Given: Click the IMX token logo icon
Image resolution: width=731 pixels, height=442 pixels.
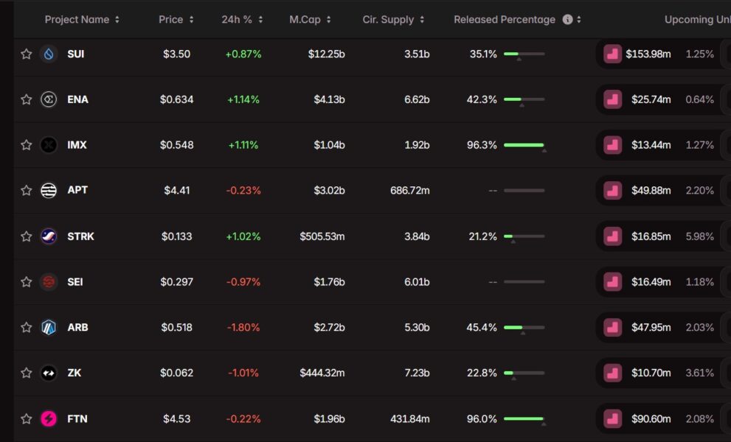Looking at the screenshot, I should point(49,145).
